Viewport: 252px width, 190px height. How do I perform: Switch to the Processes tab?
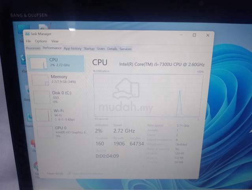(x=33, y=48)
